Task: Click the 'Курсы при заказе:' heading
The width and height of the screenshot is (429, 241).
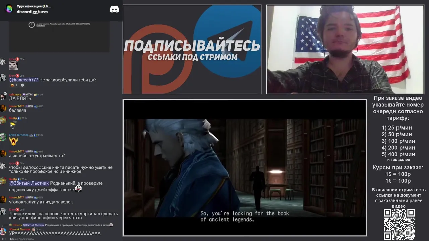Action: pyautogui.click(x=398, y=167)
